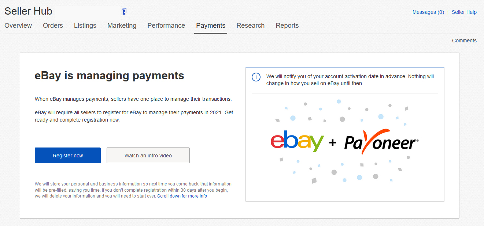Switch to the Orders tab
The width and height of the screenshot is (484, 226).
(53, 26)
